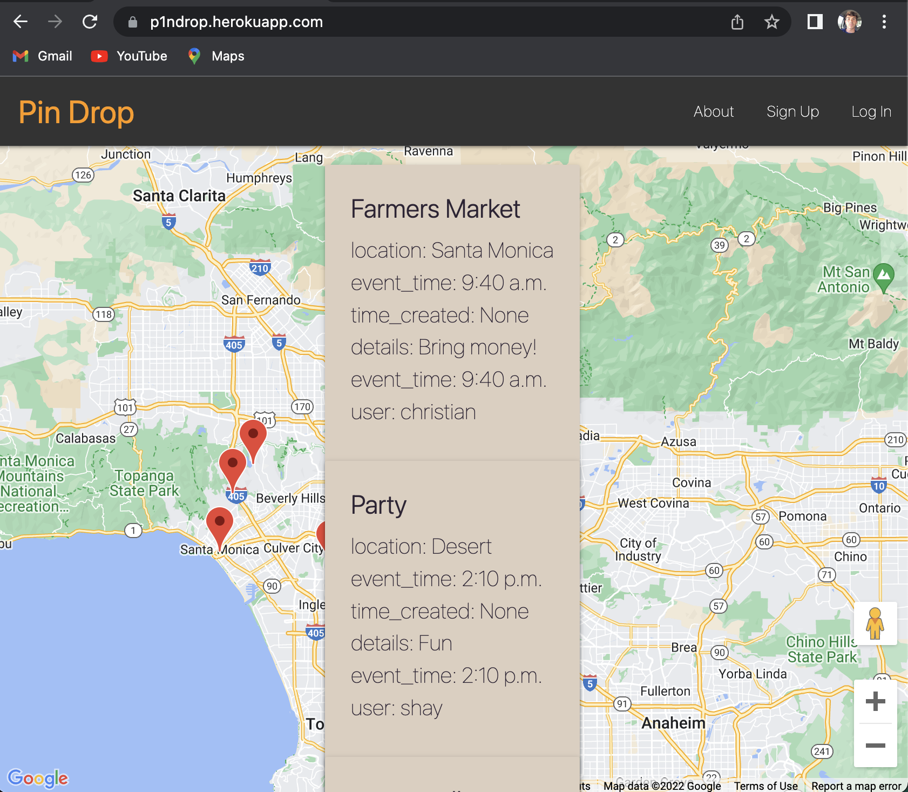Click the Party event title
908x792 pixels.
(x=378, y=505)
